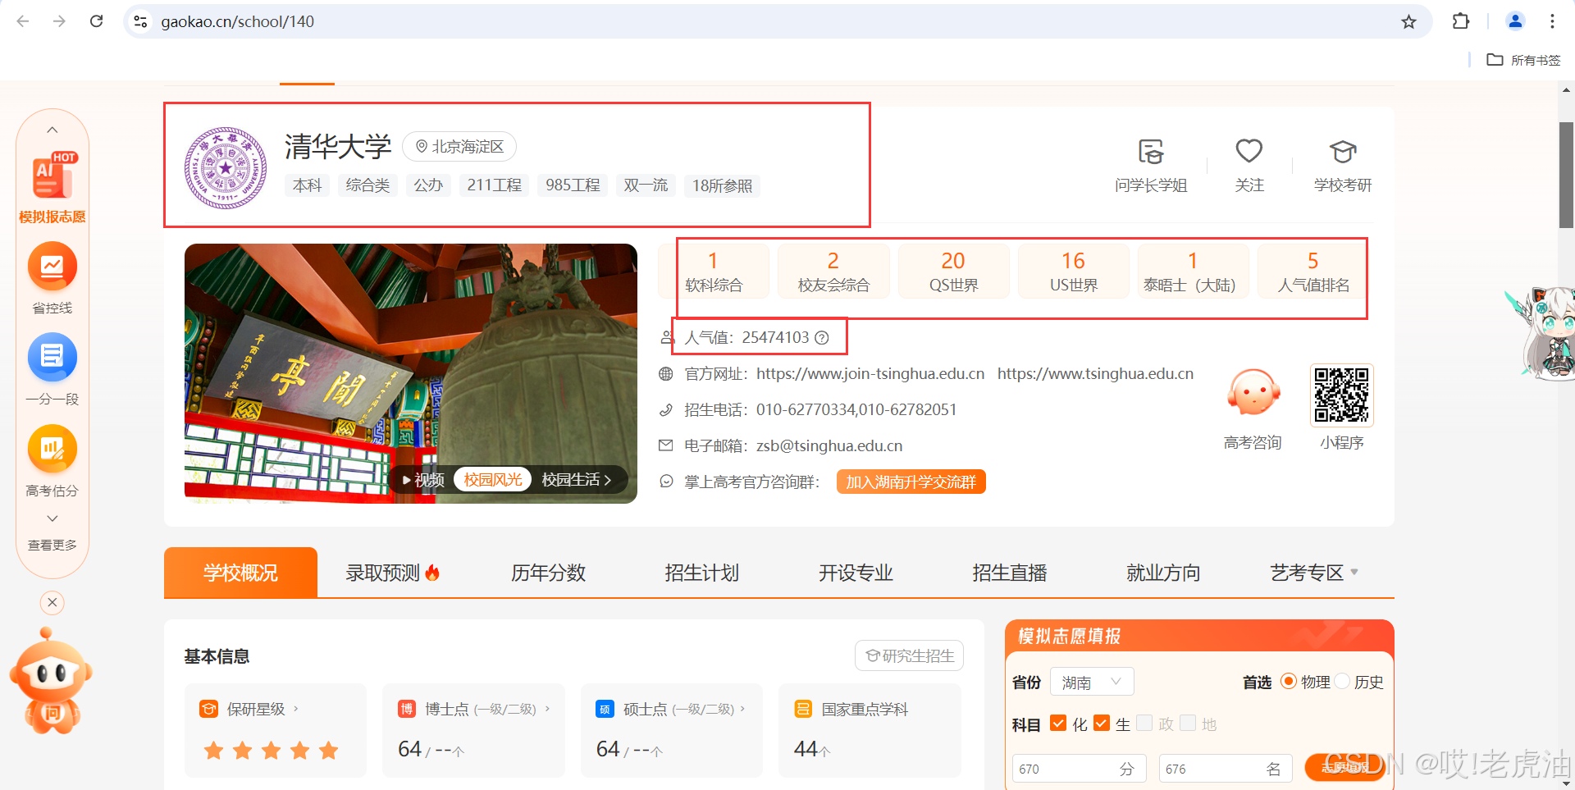Click the 硕 master's icon
The width and height of the screenshot is (1575, 790).
coord(605,709)
